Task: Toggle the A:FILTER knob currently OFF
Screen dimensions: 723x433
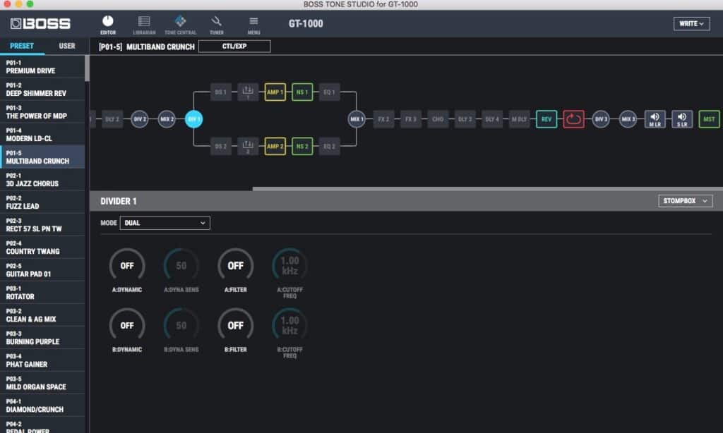Action: click(x=236, y=266)
